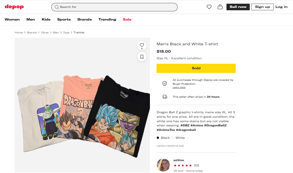Like this item with the heart icon
Screen dimensions: 293x173
point(142,45)
